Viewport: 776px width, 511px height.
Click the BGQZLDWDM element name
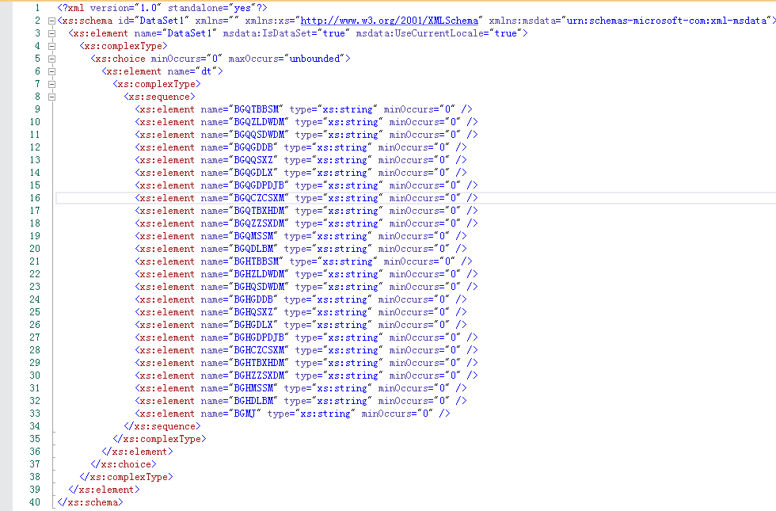click(260, 122)
